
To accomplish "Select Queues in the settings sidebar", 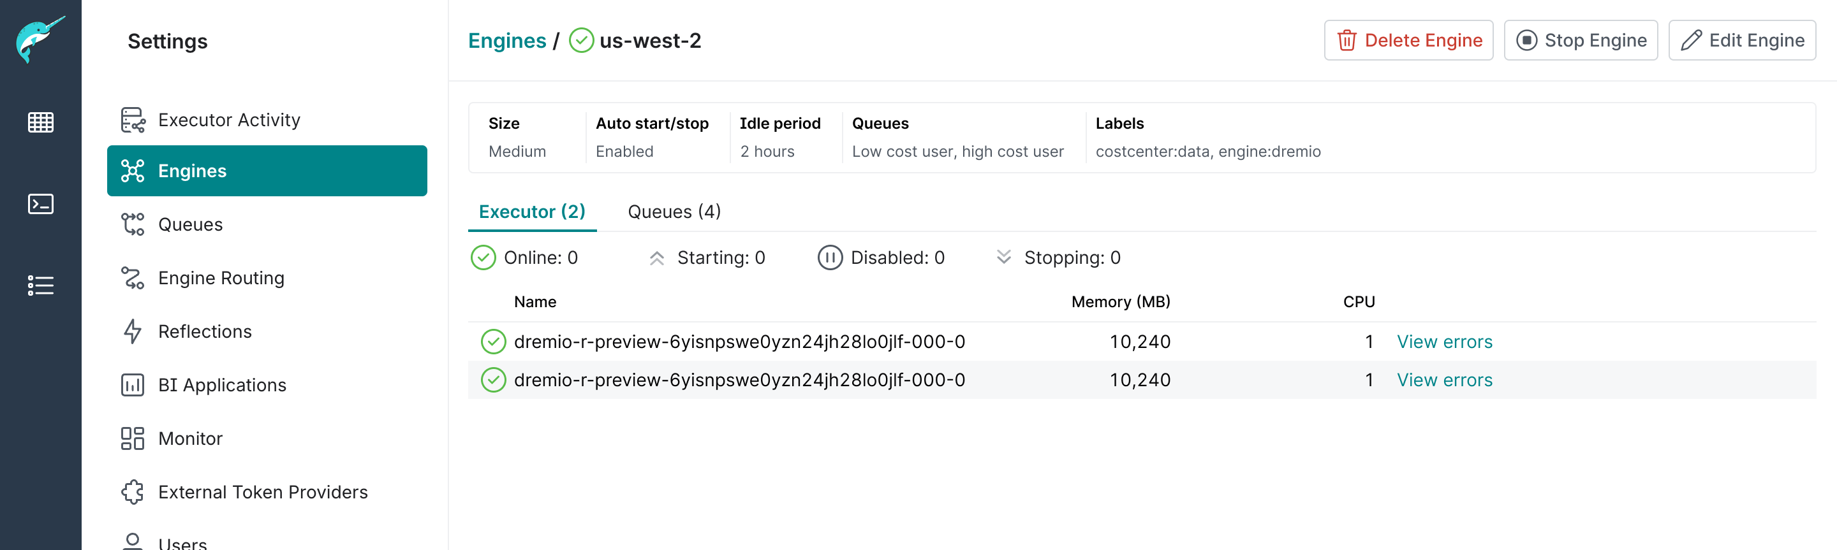I will [x=189, y=224].
